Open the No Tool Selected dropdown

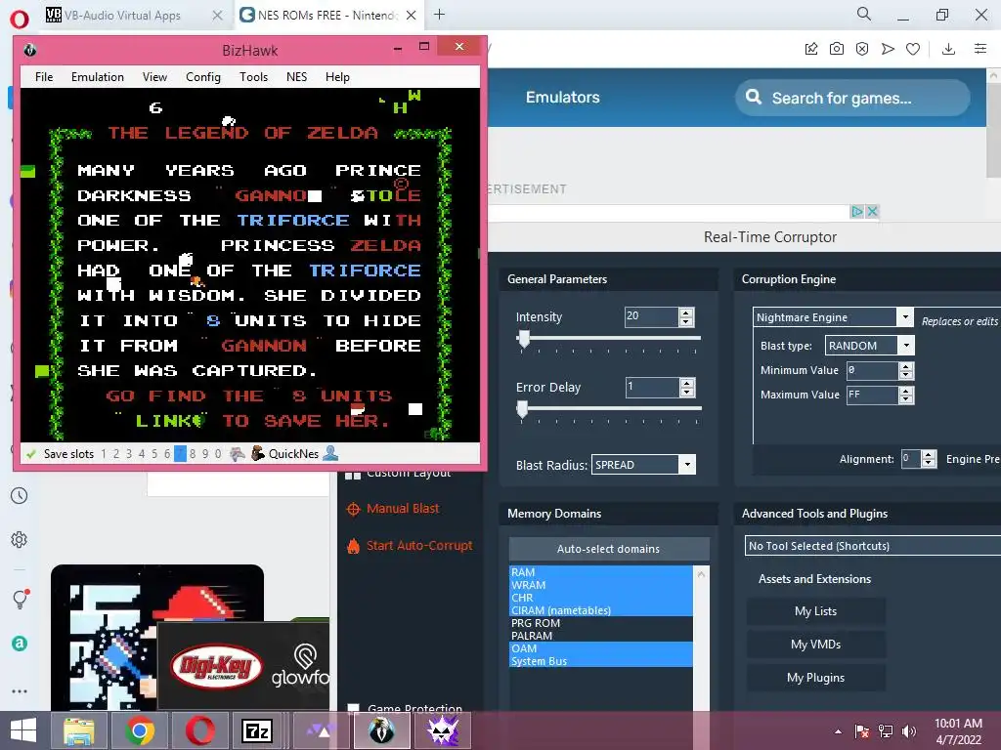[x=873, y=546]
